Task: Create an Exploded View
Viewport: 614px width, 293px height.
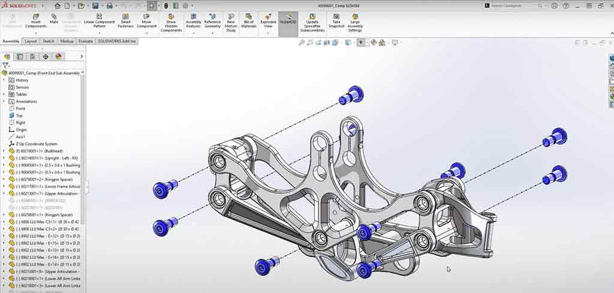Action: [x=268, y=21]
